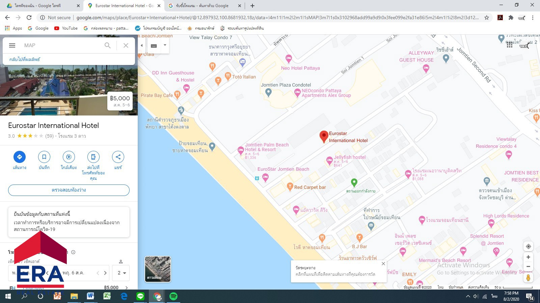540x303 pixels.
Task: Open Word from the taskbar
Action: point(90,296)
